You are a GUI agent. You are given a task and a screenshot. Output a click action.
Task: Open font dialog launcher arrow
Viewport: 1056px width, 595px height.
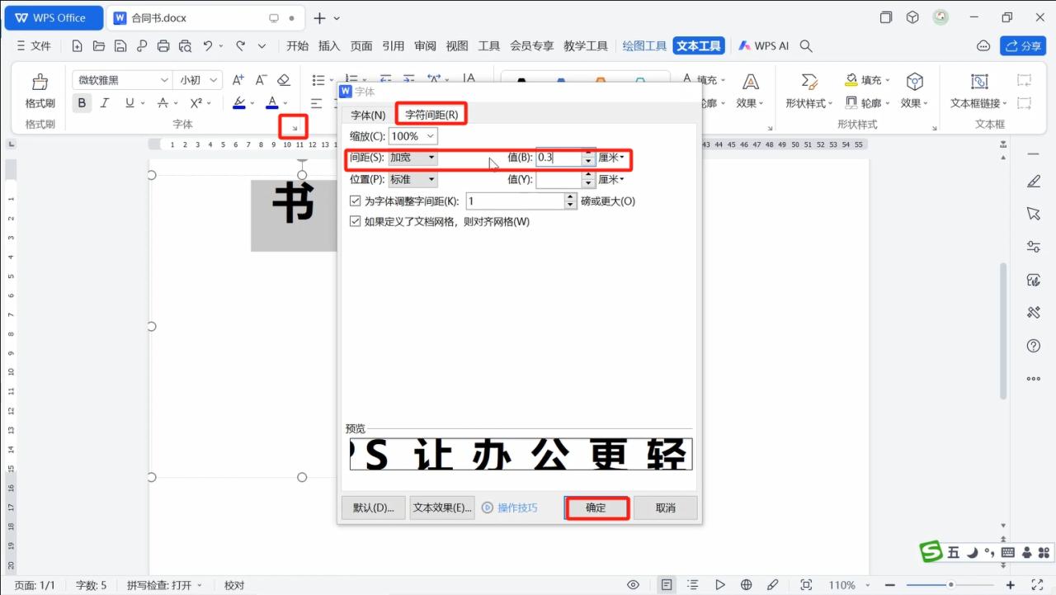295,128
